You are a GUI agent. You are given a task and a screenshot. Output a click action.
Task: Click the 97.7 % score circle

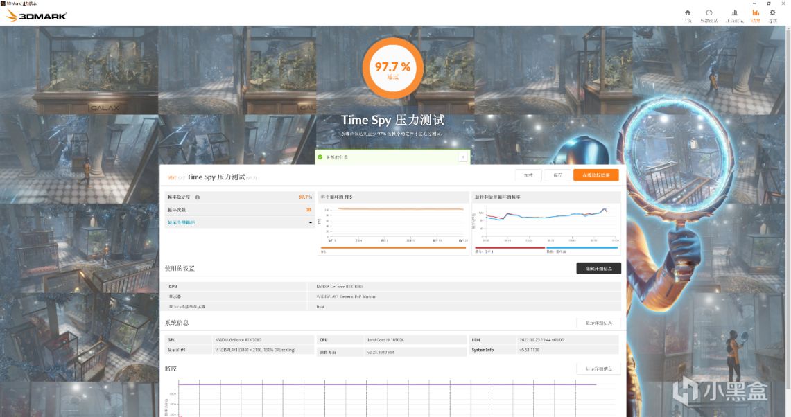[392, 69]
